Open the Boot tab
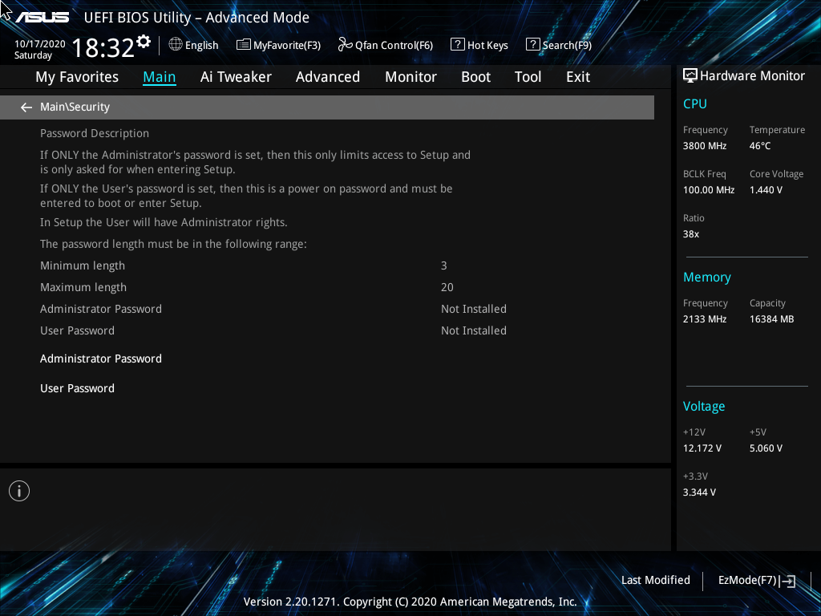 click(475, 77)
